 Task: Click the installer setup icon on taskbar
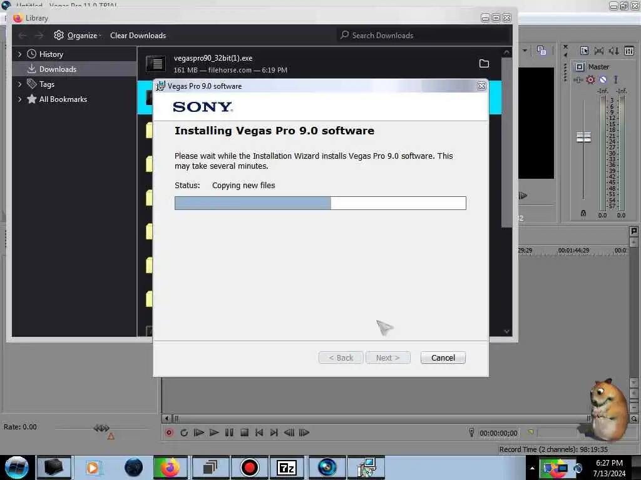tap(366, 467)
